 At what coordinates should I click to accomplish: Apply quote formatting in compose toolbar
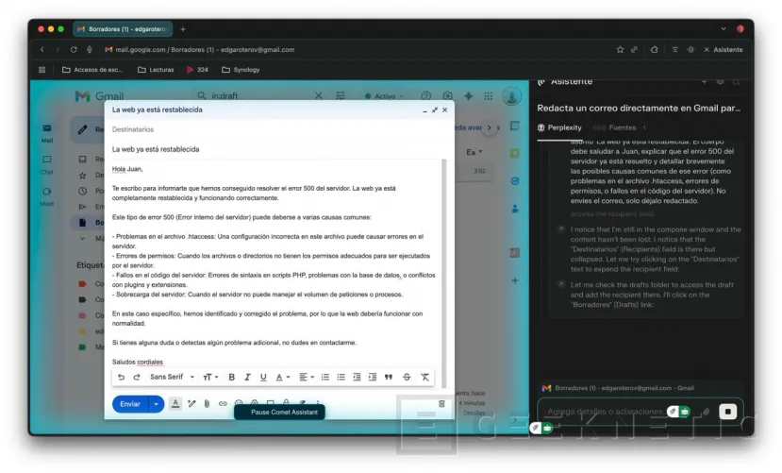(389, 378)
